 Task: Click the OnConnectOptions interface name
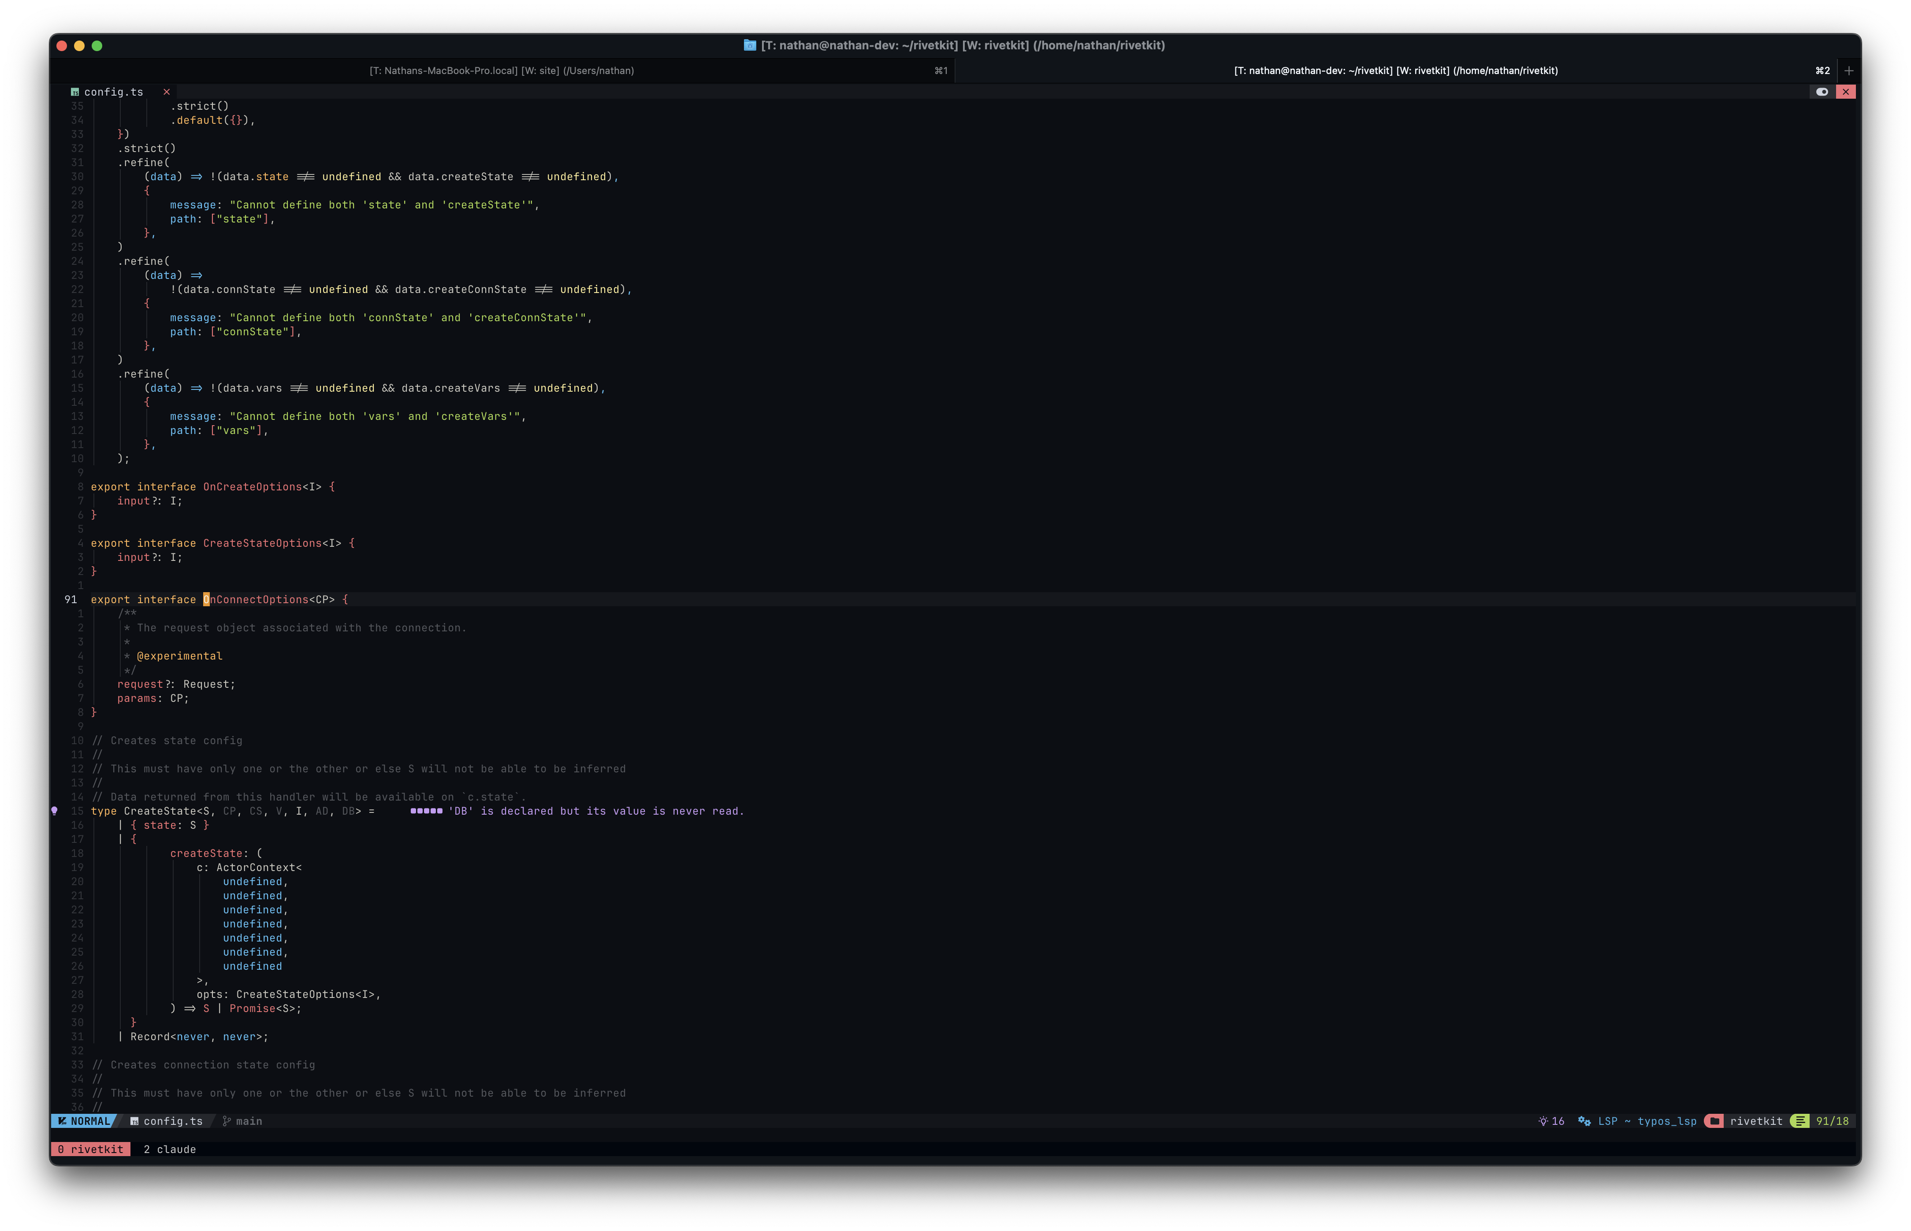[x=256, y=600]
